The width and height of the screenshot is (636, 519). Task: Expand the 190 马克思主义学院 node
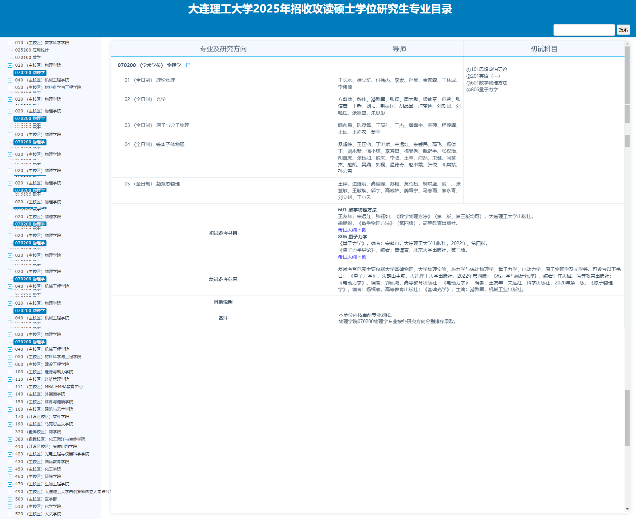10,424
